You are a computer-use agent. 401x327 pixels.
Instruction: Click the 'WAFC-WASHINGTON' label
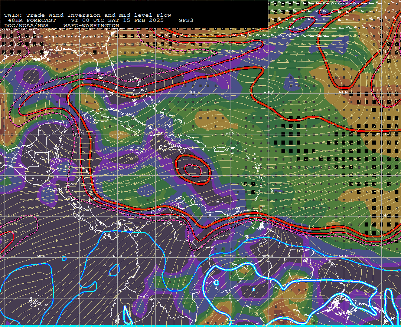(91, 26)
